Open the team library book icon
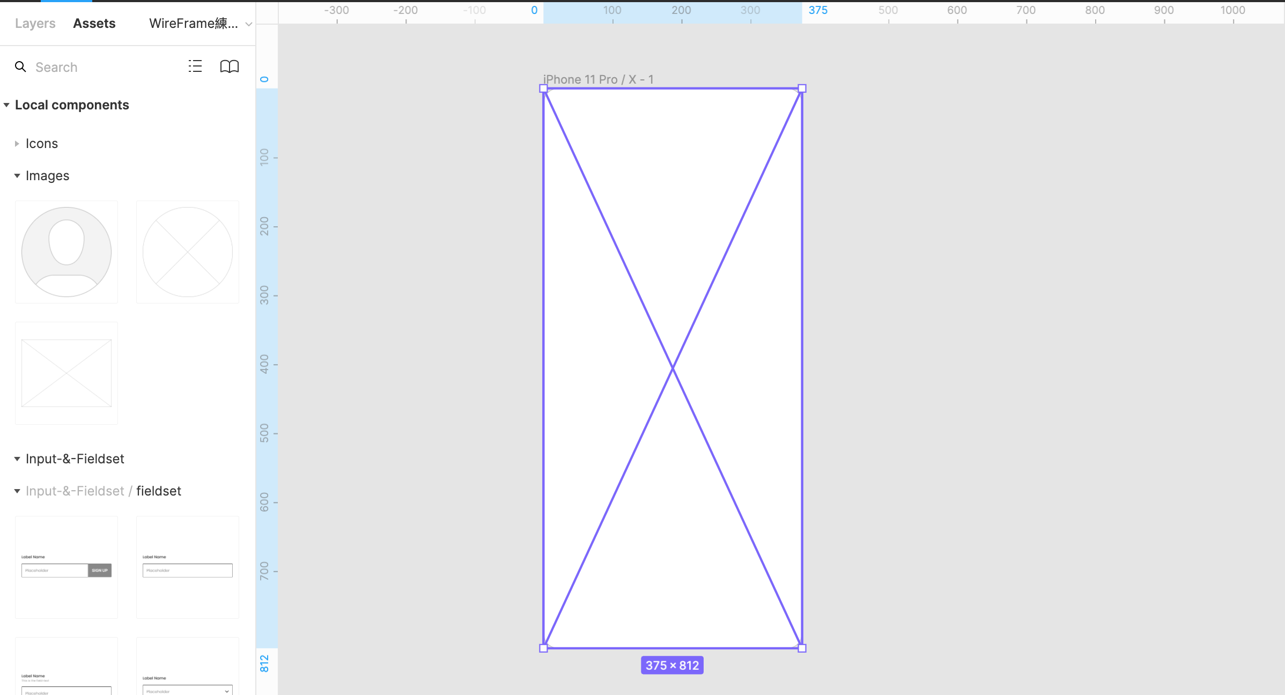Viewport: 1285px width, 695px height. pos(230,66)
